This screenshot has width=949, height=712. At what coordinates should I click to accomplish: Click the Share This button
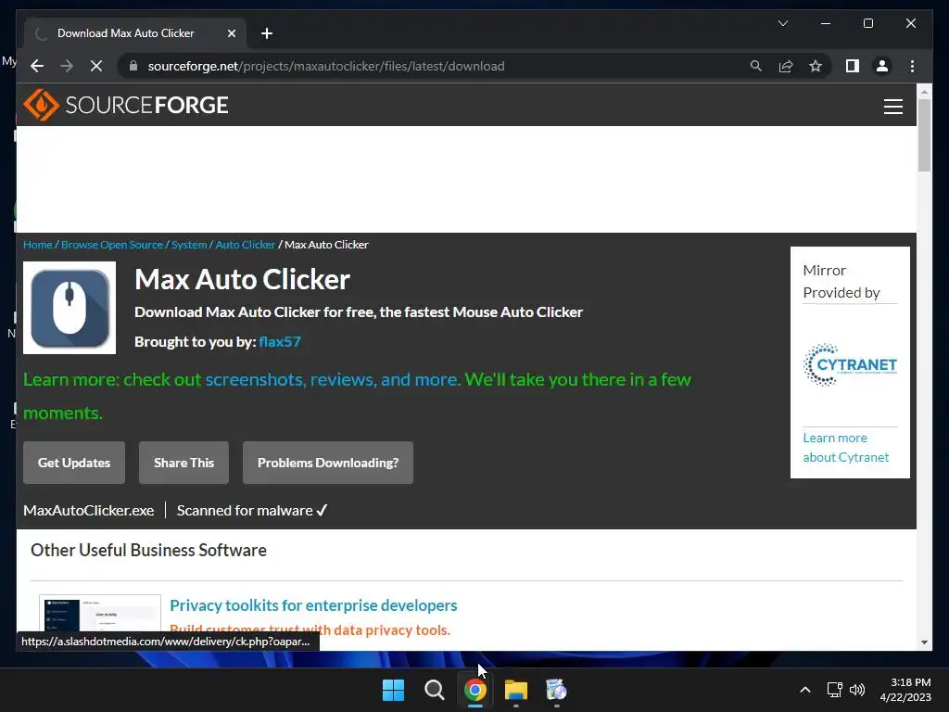(184, 463)
